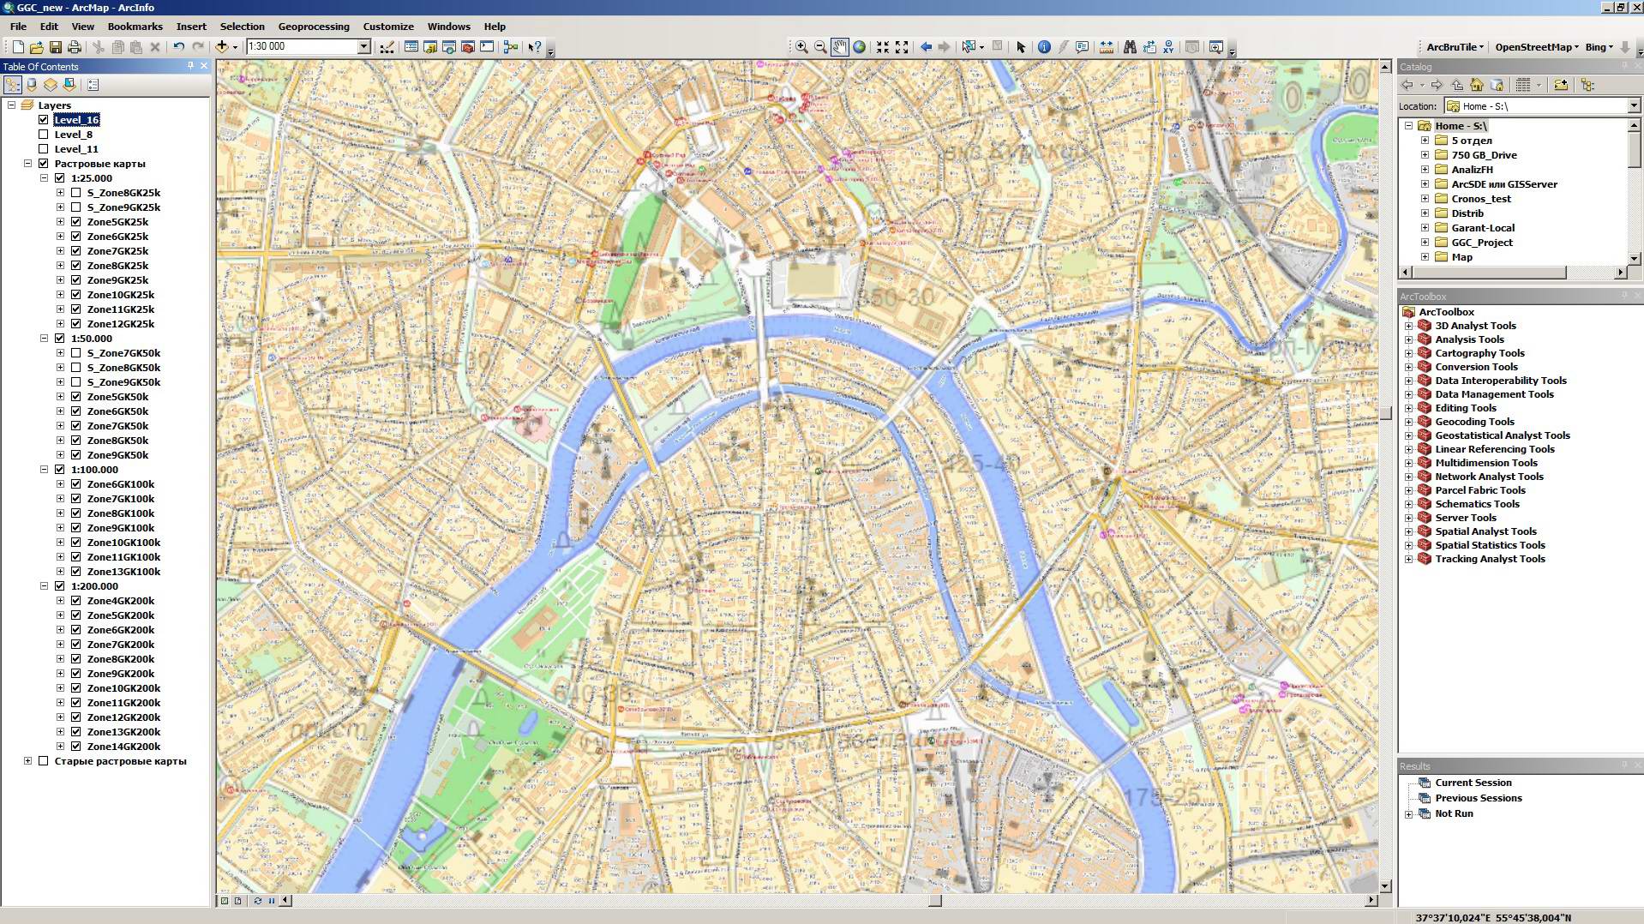Click the OpenStreetMap toolbar button
The width and height of the screenshot is (1644, 924).
pos(1536,47)
